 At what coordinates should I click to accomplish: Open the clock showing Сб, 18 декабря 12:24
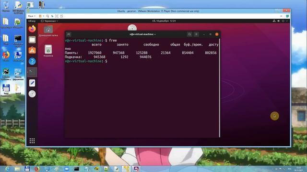[164, 21]
